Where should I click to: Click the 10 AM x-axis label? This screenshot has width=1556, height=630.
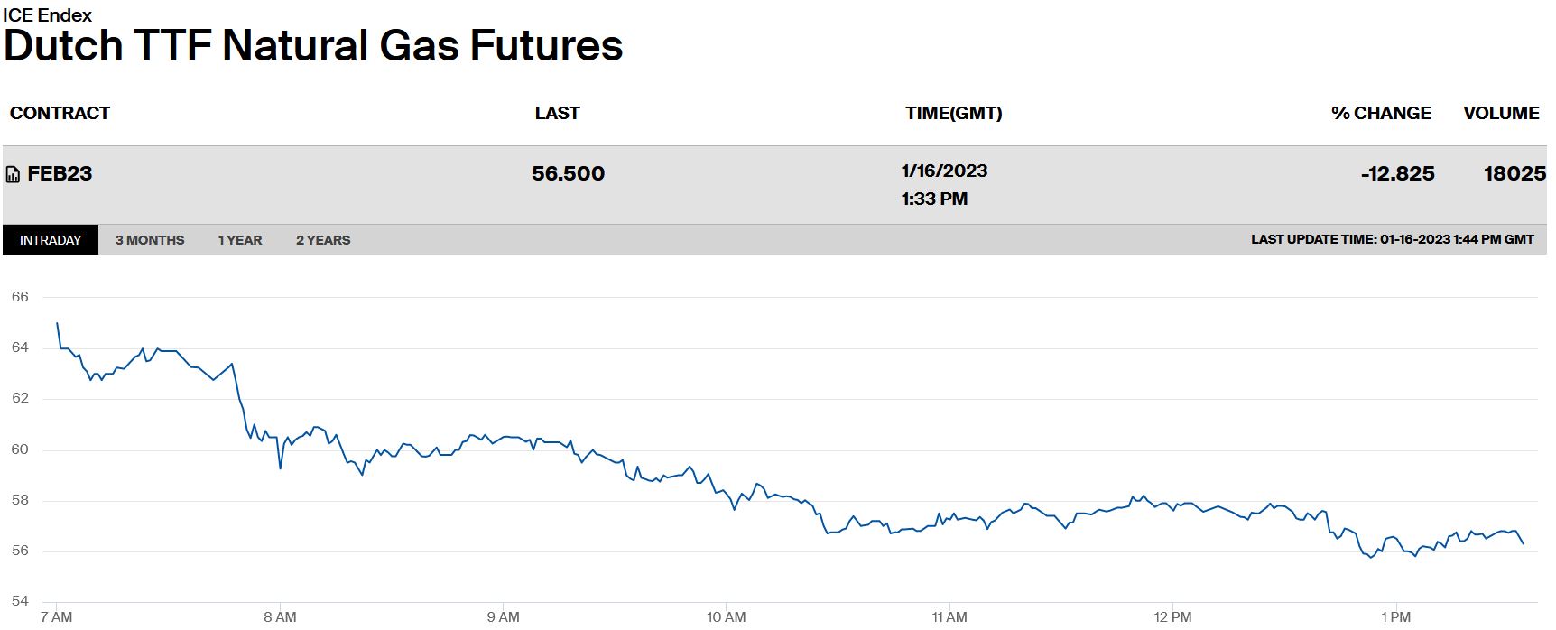726,617
